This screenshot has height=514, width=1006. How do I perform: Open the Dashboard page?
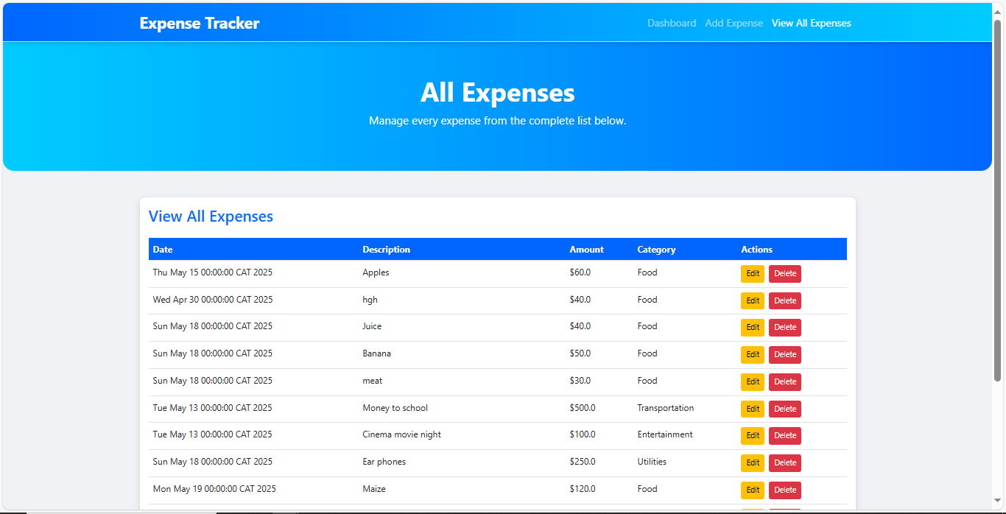click(671, 23)
